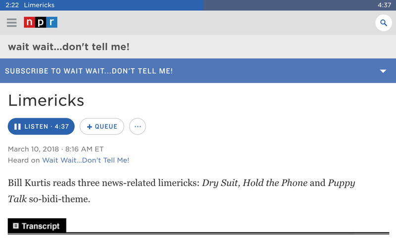The height and width of the screenshot is (246, 396).
Task: Click the total duration 4:37 at top right
Action: 384,5
